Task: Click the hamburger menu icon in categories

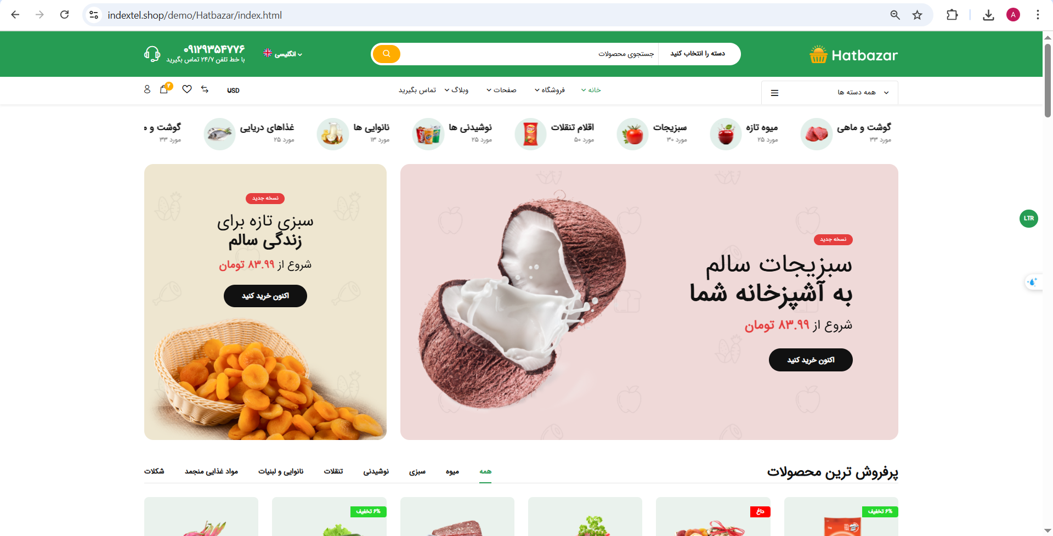Action: 774,93
